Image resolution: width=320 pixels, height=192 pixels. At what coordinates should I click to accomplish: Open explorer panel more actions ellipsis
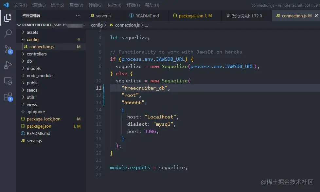pos(78,16)
